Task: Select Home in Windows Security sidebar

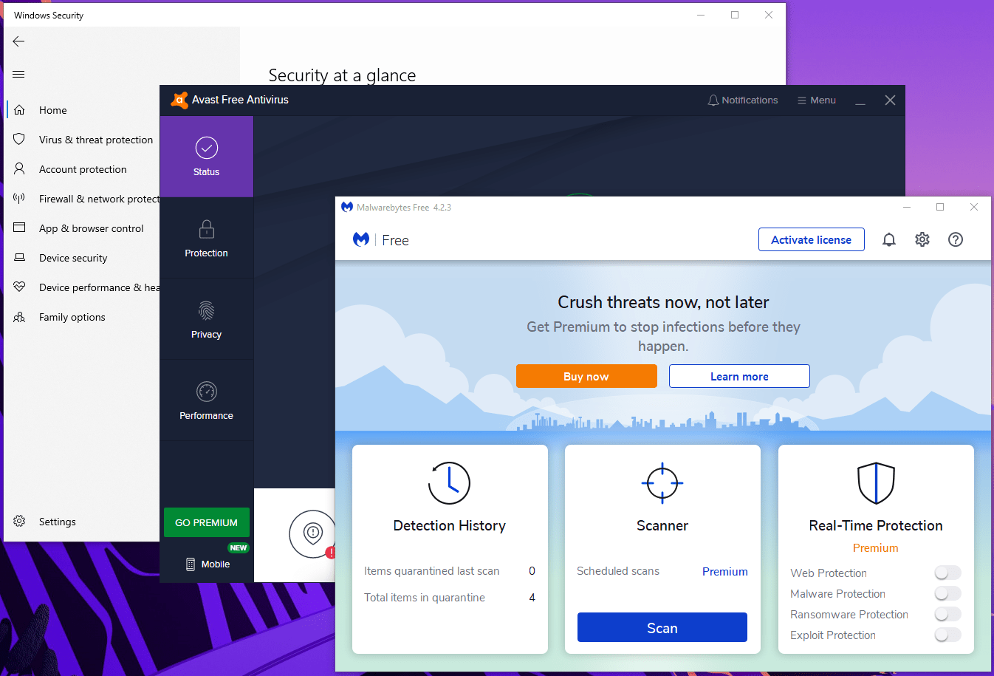Action: (x=53, y=110)
